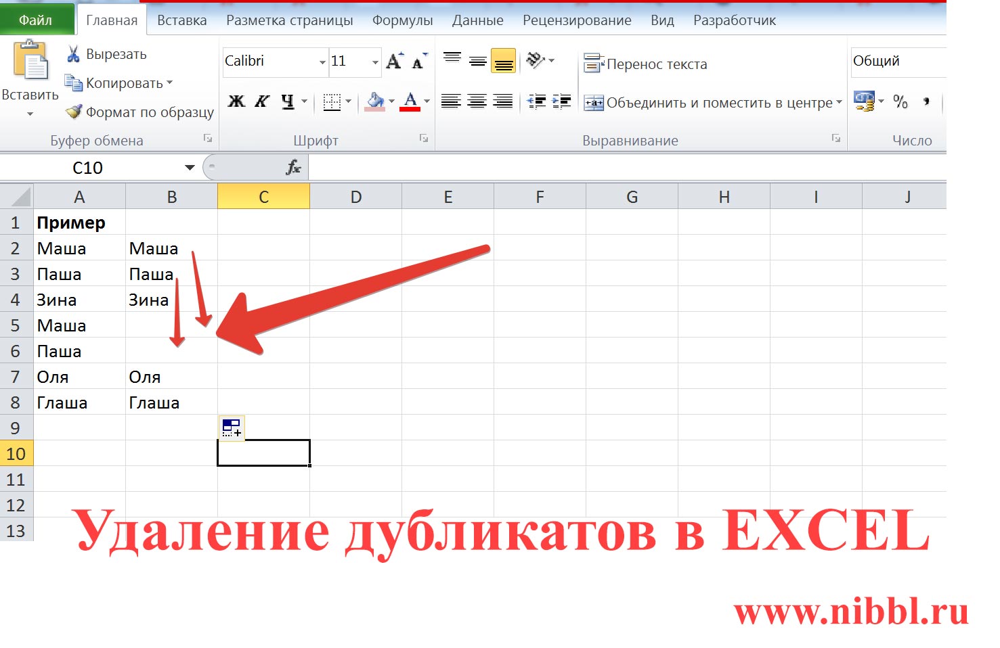Open number format Общий combo box
Screen dimensions: 1000x648
[898, 61]
